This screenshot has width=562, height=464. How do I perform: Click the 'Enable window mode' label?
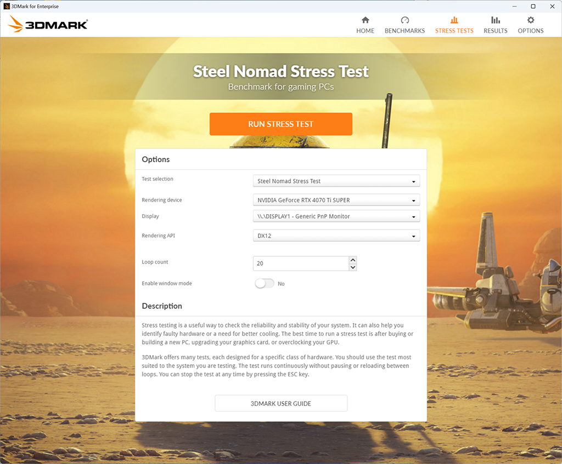click(167, 283)
